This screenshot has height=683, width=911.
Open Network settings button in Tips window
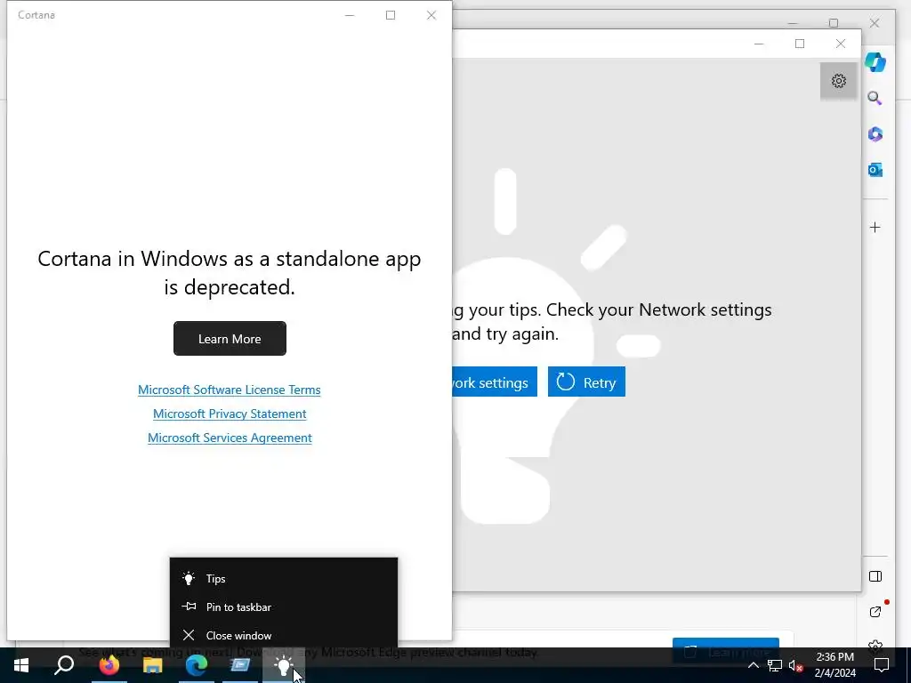495,382
